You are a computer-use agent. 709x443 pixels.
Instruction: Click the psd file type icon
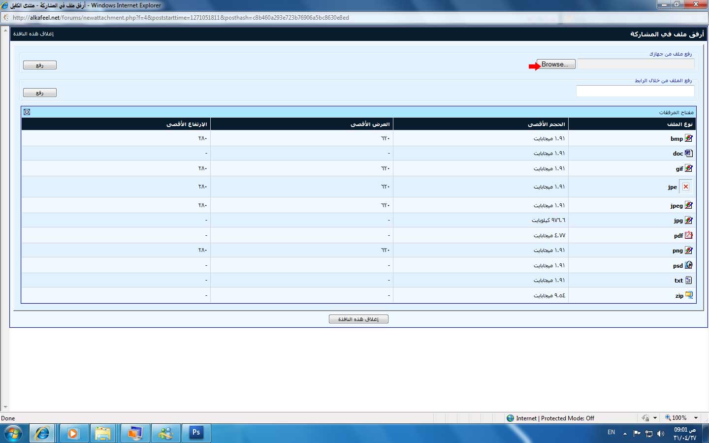[x=688, y=265]
